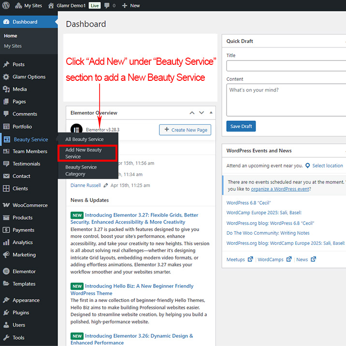Click the Save Draft button
Image resolution: width=346 pixels, height=346 pixels.
point(241,126)
